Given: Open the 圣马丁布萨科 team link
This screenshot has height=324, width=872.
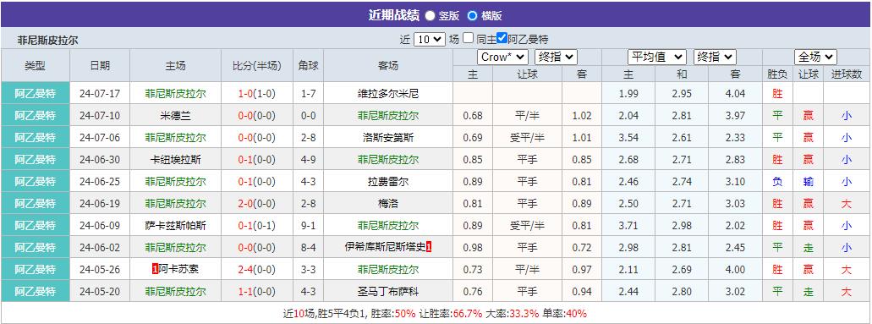Looking at the screenshot, I should (387, 291).
